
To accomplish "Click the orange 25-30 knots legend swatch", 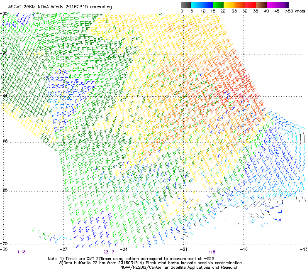I will pyautogui.click(x=240, y=5).
